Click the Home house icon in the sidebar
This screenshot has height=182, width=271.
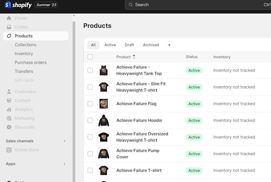[9, 18]
